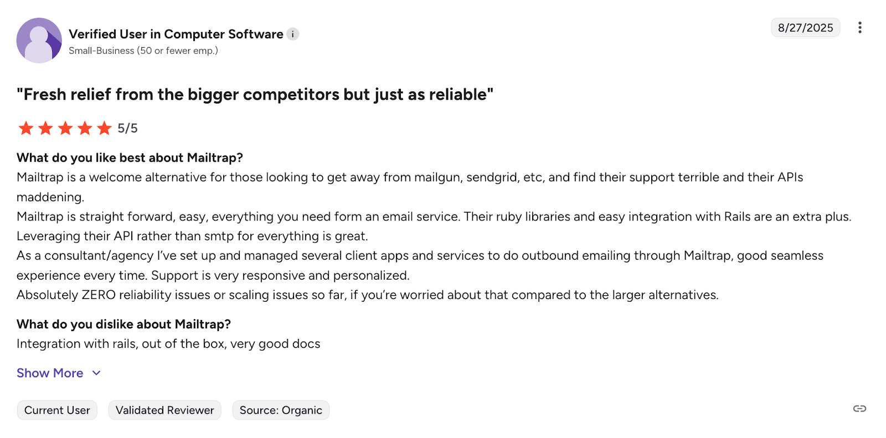The width and height of the screenshot is (886, 438).
Task: Copy the review link with the chain icon
Action: coord(859,409)
